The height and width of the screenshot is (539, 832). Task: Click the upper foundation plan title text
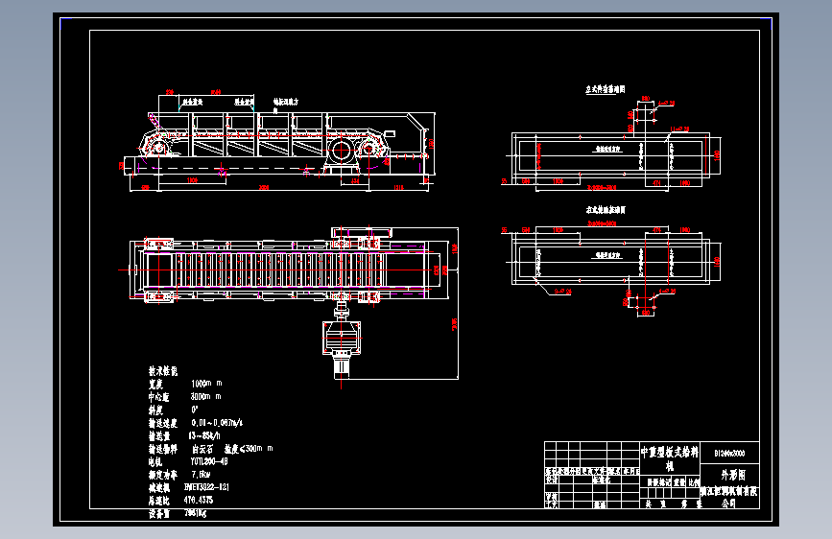[605, 89]
